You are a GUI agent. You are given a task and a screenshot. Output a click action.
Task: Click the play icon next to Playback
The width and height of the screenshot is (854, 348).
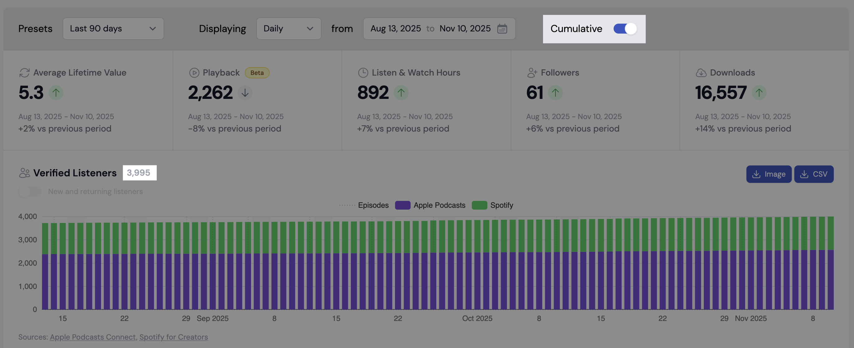[194, 72]
